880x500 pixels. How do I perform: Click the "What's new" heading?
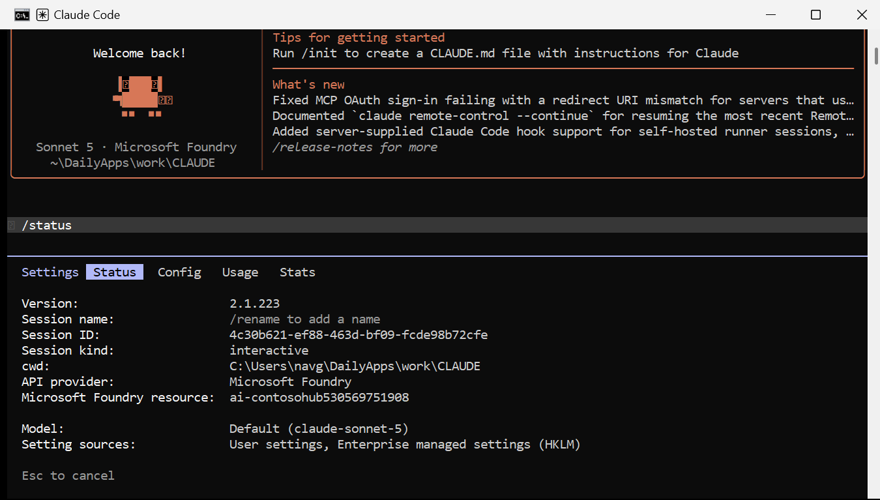(x=308, y=85)
